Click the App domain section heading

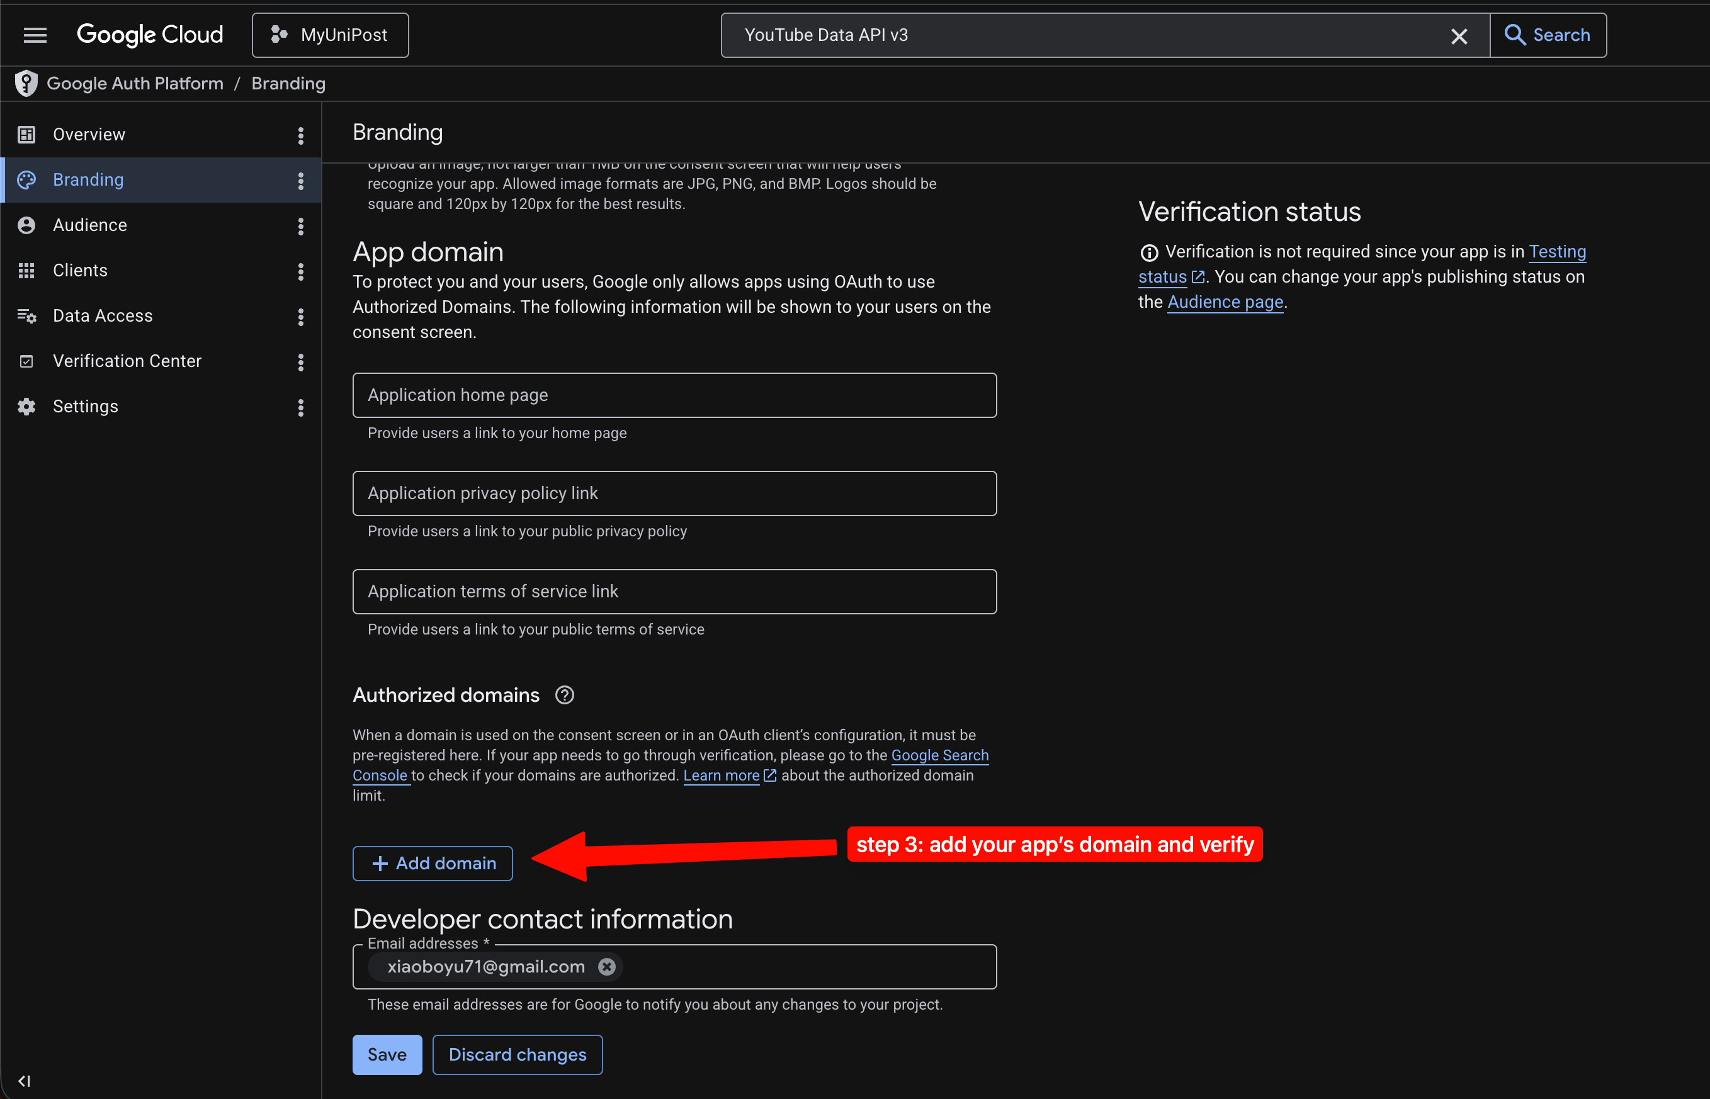point(428,252)
